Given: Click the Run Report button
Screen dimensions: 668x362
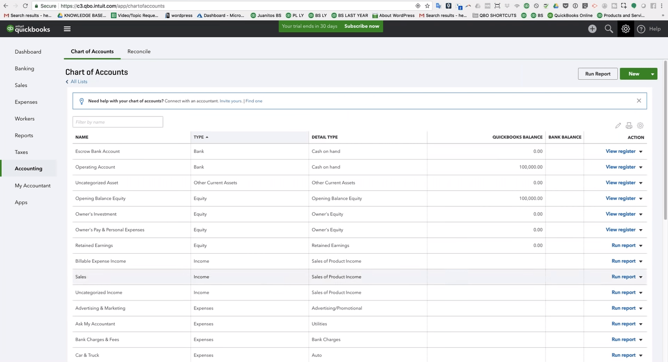Looking at the screenshot, I should point(597,74).
